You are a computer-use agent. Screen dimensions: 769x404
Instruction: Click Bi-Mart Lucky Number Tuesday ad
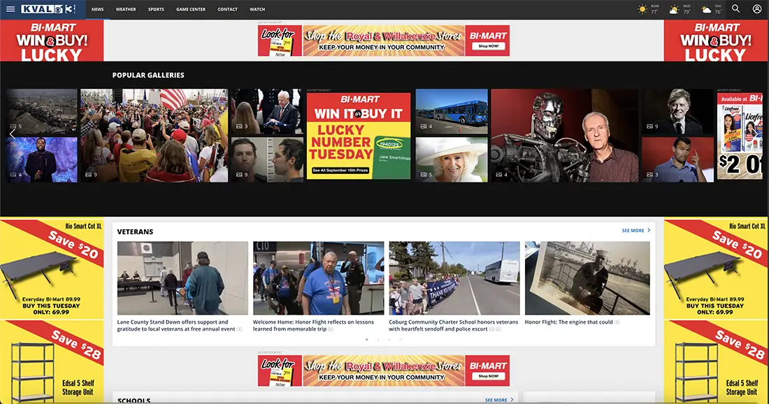tap(359, 136)
